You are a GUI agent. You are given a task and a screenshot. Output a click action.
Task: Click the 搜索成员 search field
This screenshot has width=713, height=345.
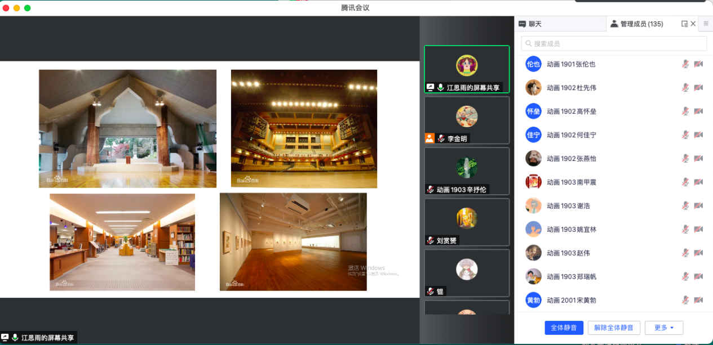[x=614, y=43]
